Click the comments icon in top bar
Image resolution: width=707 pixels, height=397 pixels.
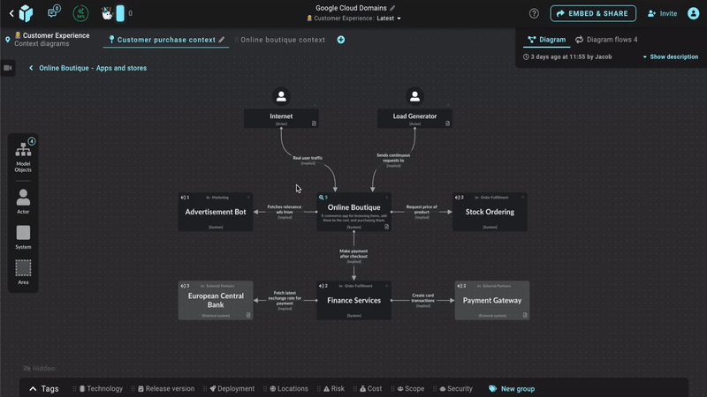pyautogui.click(x=53, y=13)
